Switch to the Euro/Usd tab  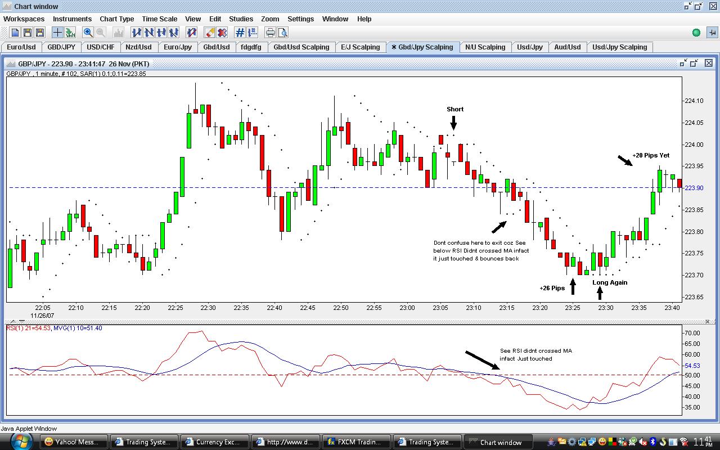[21, 47]
